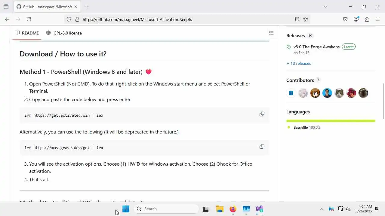Click the blue device tray icon
Viewport: 385px width, 216px height.
click(331, 209)
